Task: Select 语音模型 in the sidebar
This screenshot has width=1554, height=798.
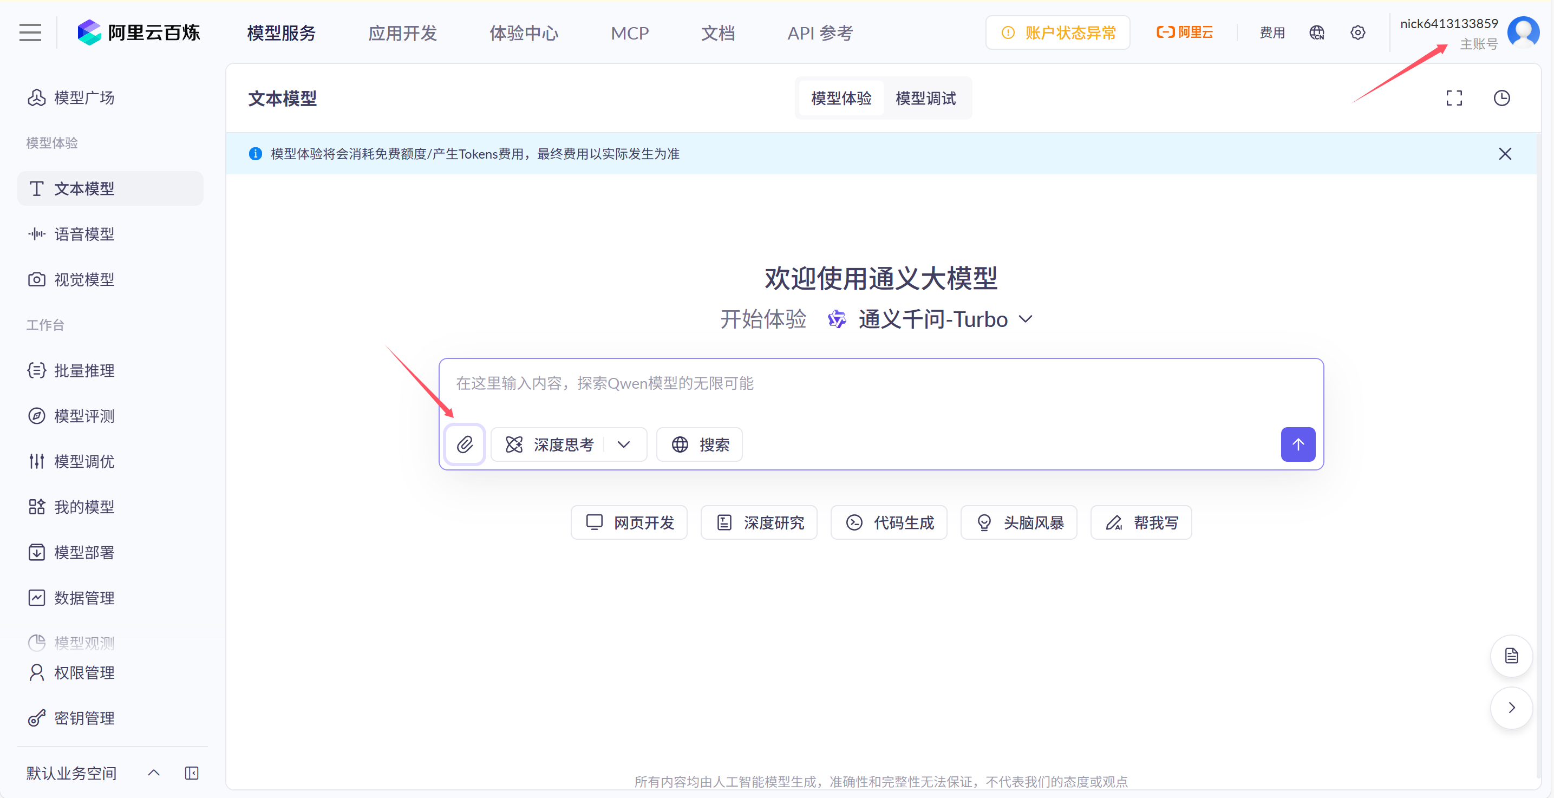Action: point(84,234)
